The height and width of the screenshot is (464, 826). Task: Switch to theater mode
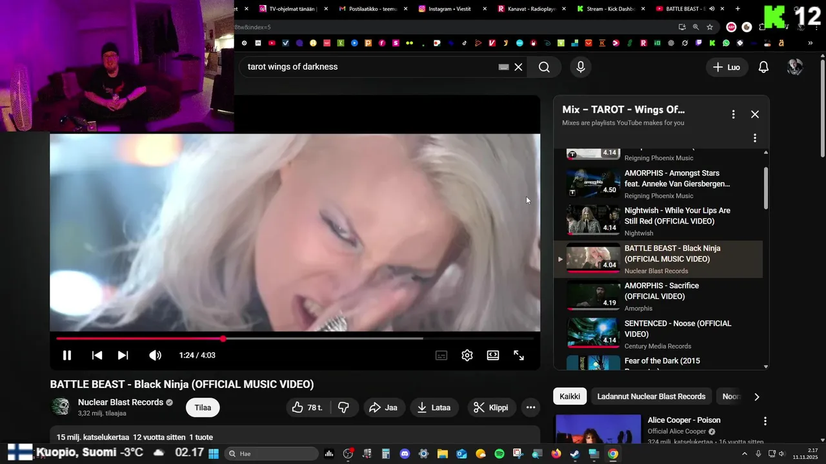493,355
